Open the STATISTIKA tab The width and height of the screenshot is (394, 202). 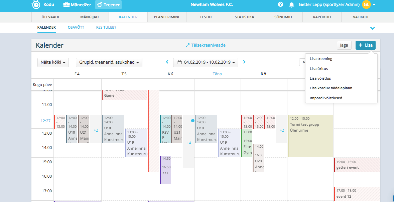point(244,17)
